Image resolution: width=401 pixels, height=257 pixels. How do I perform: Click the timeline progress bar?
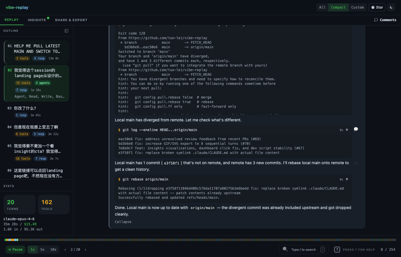click(200, 240)
